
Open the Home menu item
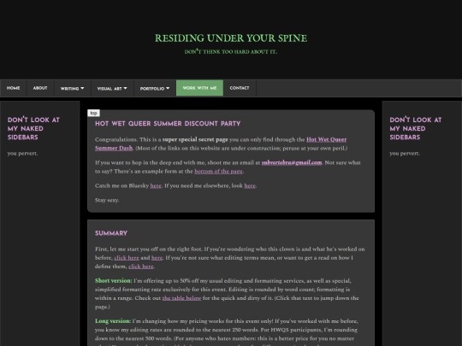pos(13,88)
